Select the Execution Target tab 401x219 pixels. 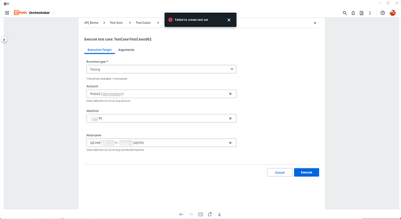[x=99, y=50]
